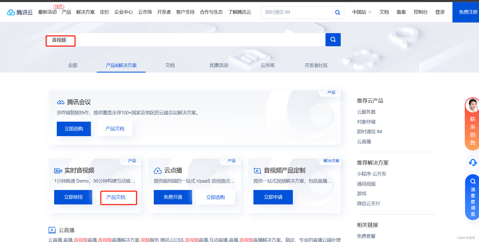Open the 云直播 search result title

click(67, 230)
